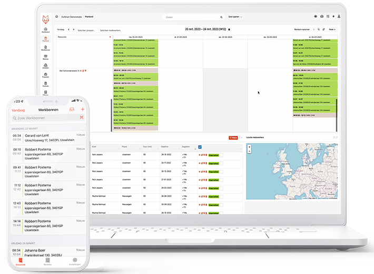
Task: Tap the plus icon to add werkbon
Action: click(82, 110)
